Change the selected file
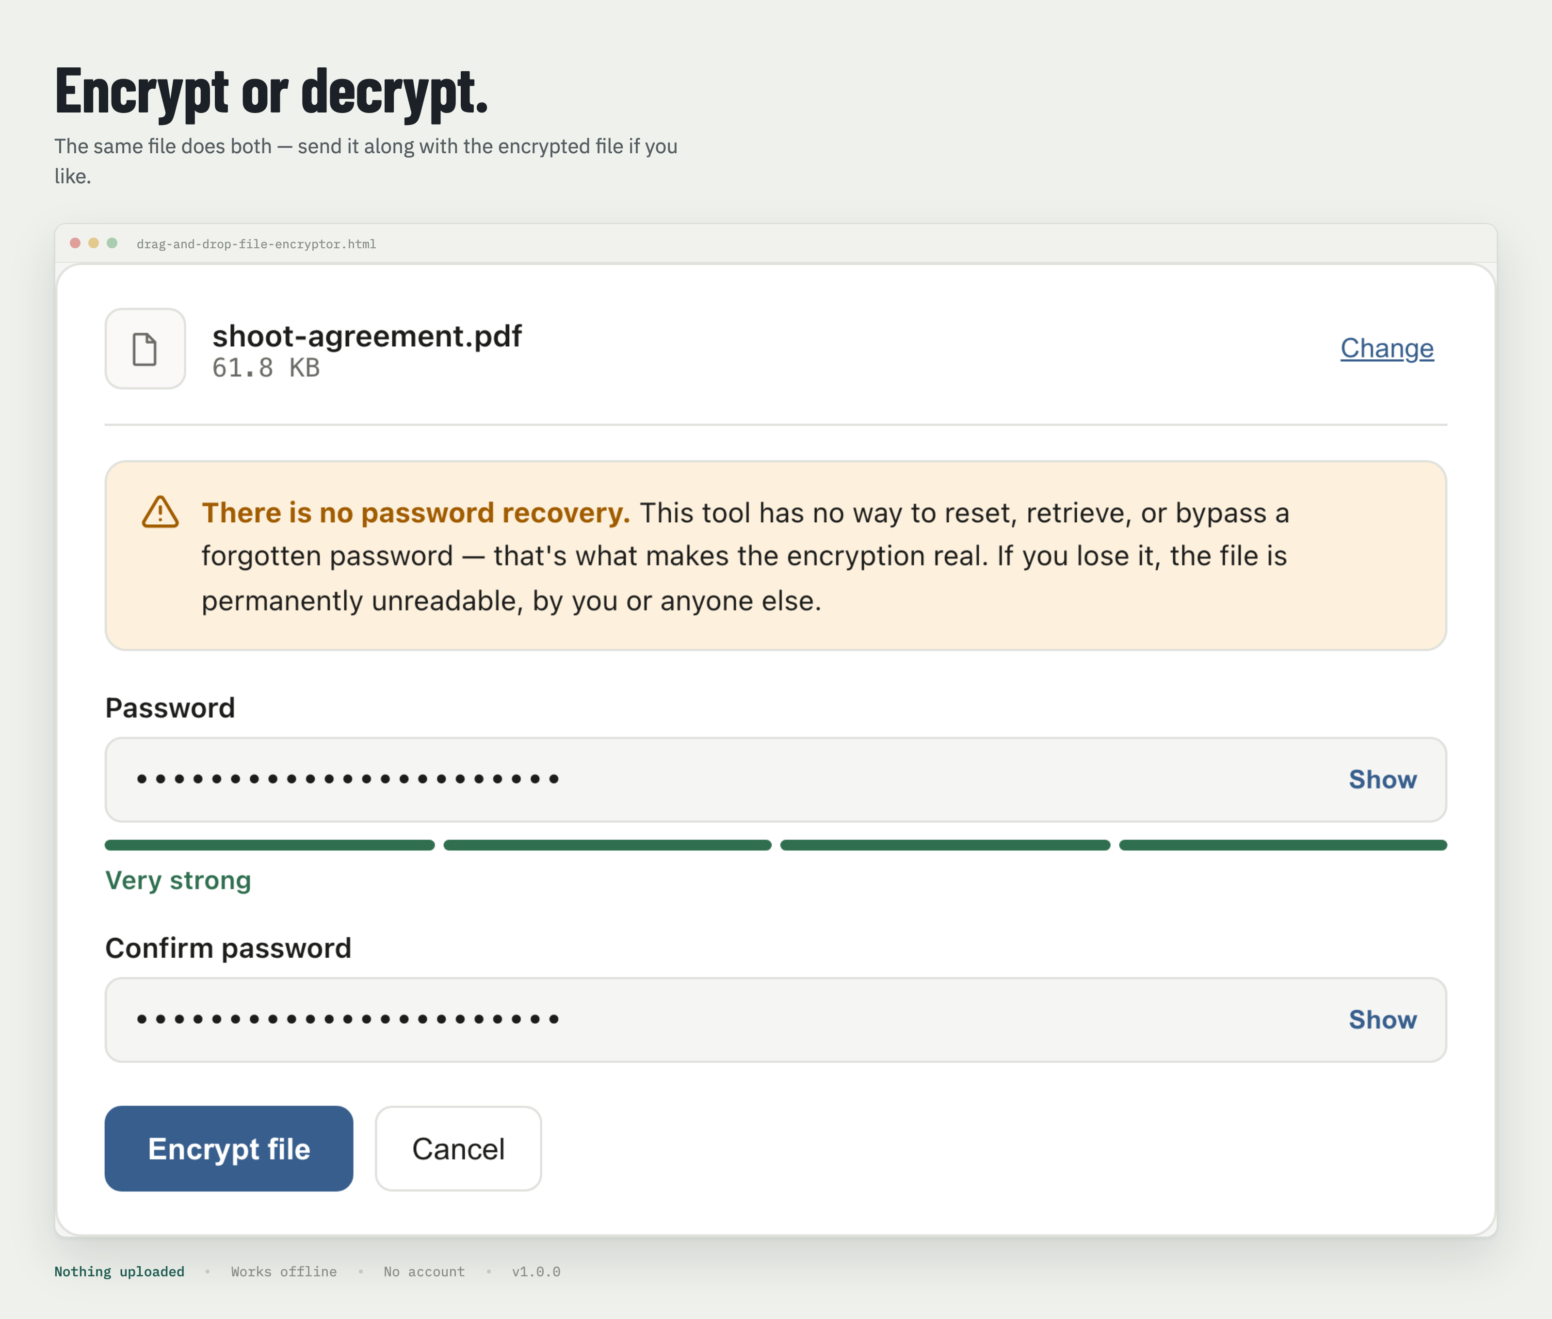The width and height of the screenshot is (1552, 1319). [x=1387, y=349]
